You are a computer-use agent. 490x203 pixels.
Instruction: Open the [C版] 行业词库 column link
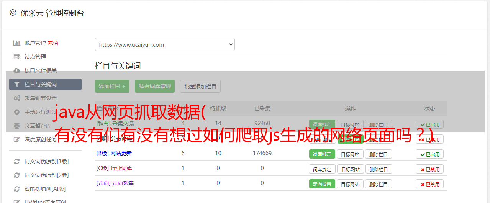[x=114, y=168]
